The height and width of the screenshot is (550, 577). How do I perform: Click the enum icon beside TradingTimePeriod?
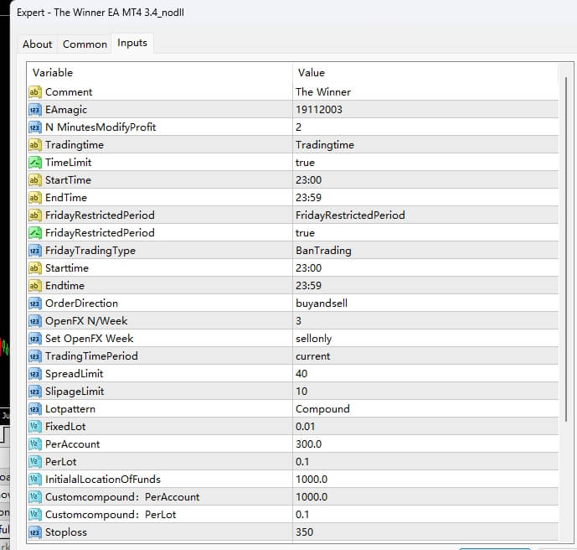[x=35, y=356]
